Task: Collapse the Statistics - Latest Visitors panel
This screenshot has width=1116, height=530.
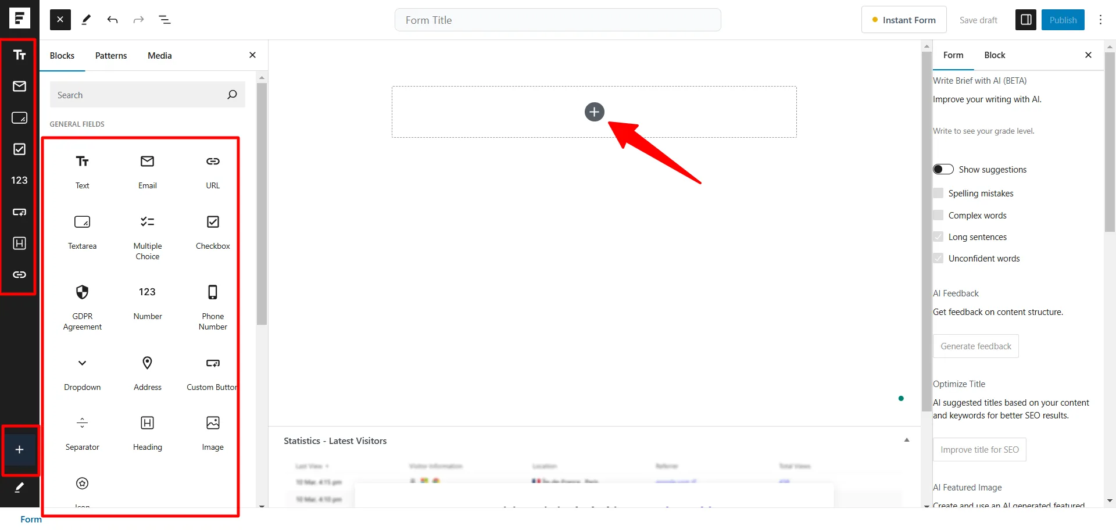Action: tap(906, 440)
